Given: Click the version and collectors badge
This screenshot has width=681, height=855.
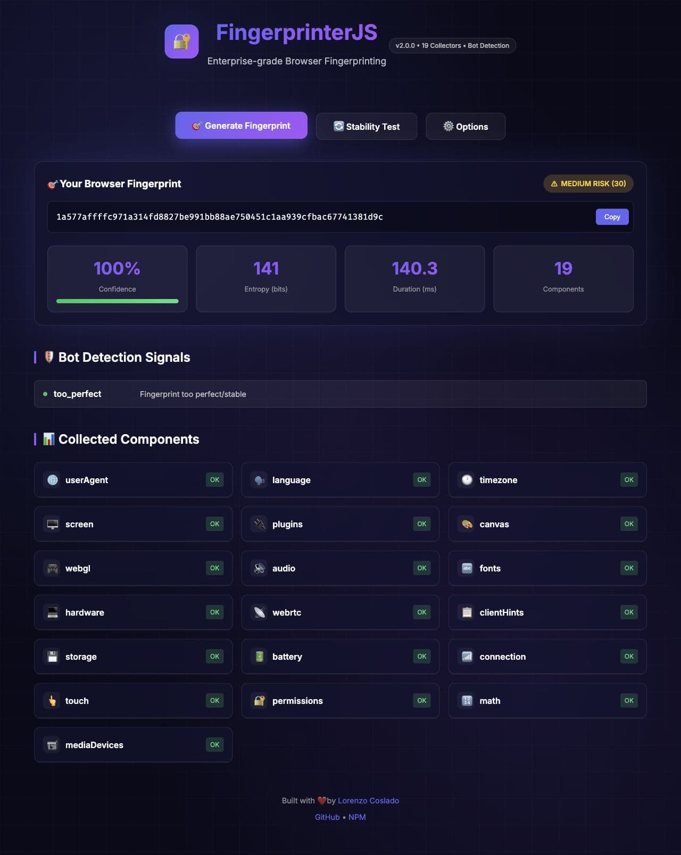Looking at the screenshot, I should click(452, 46).
